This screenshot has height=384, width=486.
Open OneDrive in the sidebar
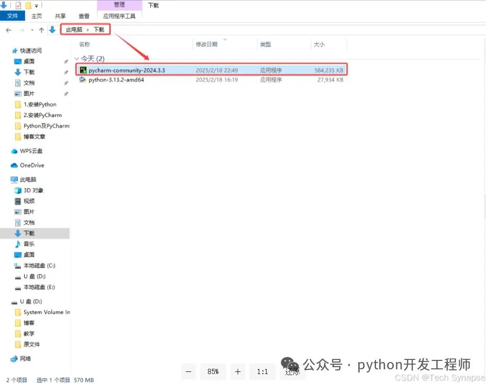click(32, 165)
